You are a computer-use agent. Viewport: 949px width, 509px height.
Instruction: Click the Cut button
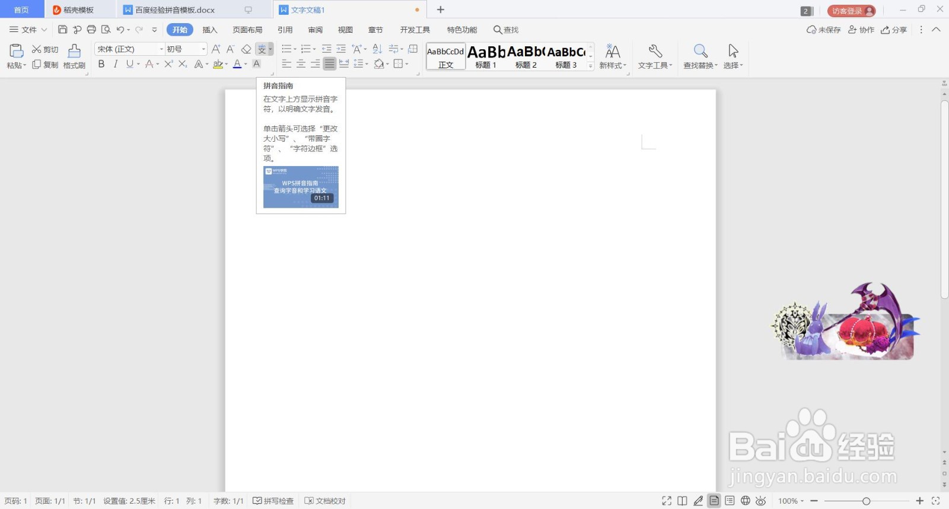tap(45, 49)
